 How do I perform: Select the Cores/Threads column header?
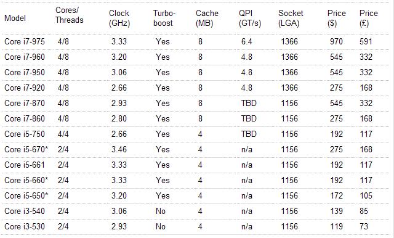(70, 15)
